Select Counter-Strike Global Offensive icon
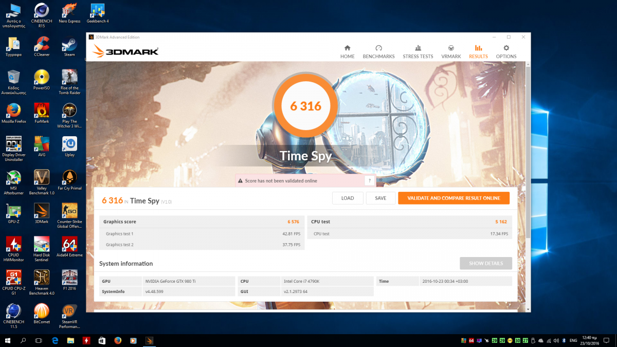This screenshot has height=347, width=617. click(69, 216)
